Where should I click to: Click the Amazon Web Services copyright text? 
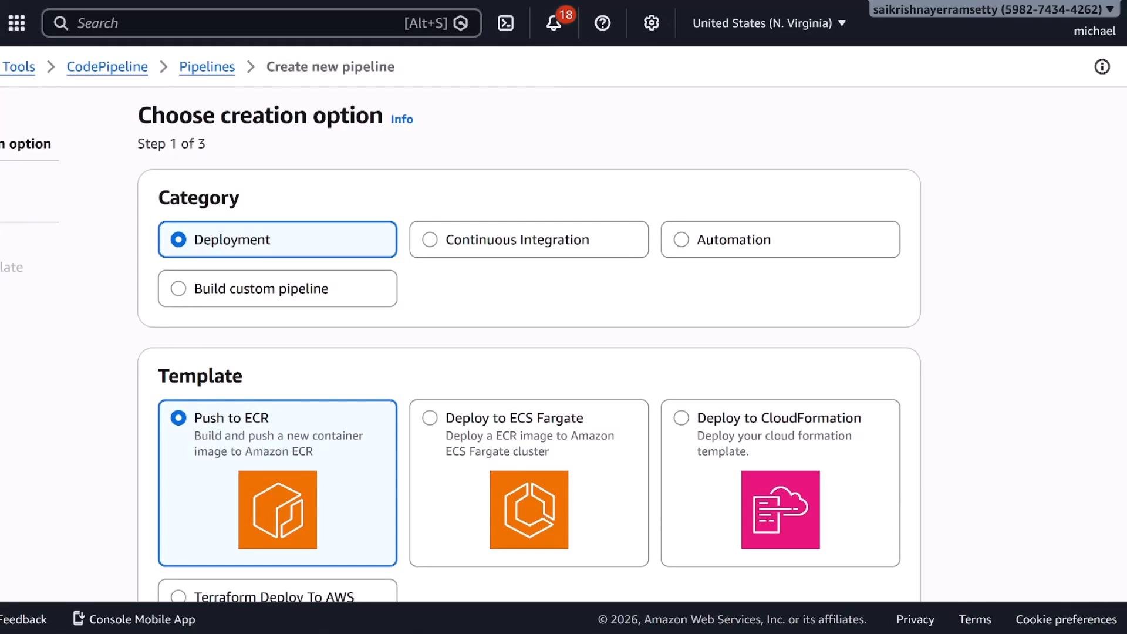732,619
